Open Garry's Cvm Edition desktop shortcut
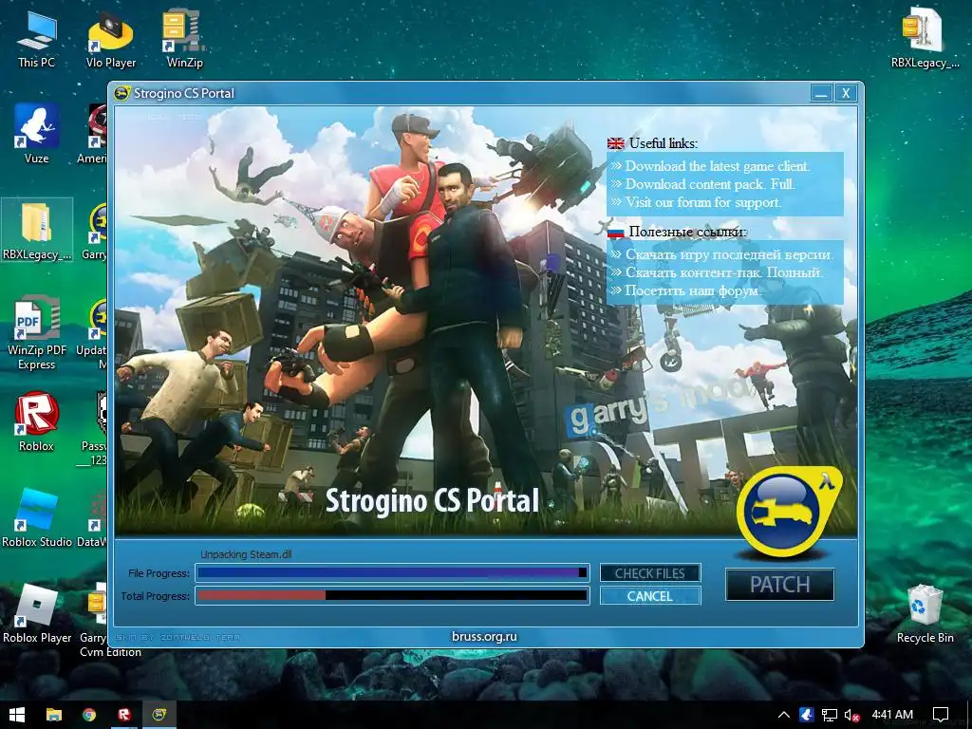Viewport: 972px width, 729px height. pos(93,620)
